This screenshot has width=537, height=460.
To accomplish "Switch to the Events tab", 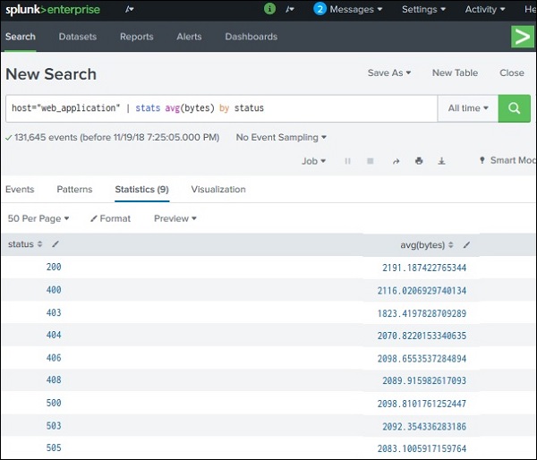I will click(x=20, y=190).
